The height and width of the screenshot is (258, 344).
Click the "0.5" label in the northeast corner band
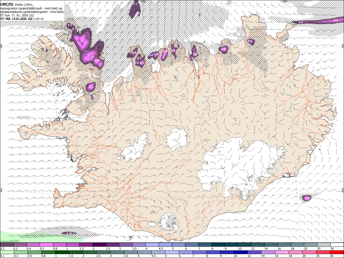tap(336, 20)
